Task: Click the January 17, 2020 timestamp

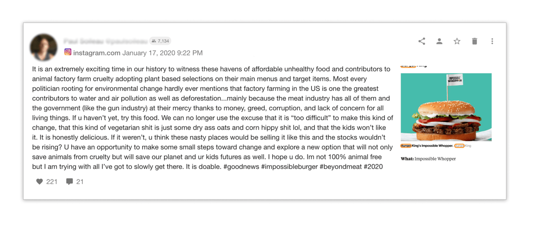Action: [162, 53]
